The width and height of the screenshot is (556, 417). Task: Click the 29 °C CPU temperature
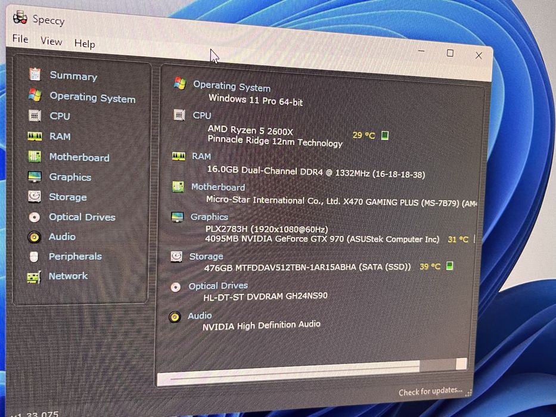pos(364,135)
